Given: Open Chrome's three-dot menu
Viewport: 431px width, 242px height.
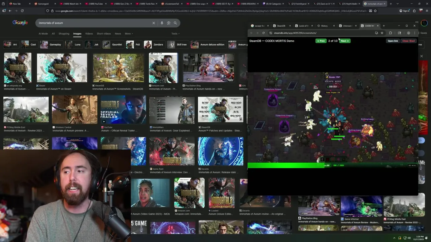Looking at the screenshot, I should point(415,33).
